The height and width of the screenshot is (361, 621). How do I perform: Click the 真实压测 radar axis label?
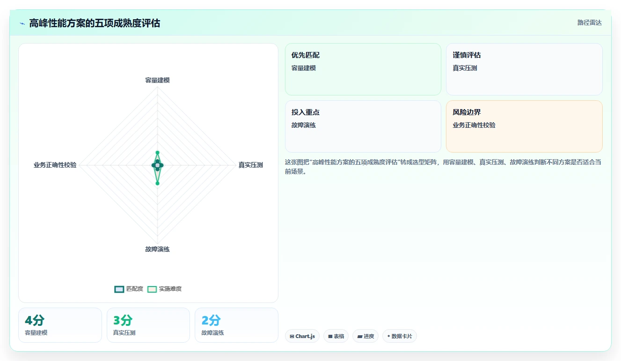click(x=250, y=165)
